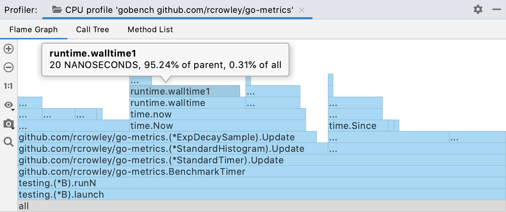Viewport: 506px width, 212px height.
Task: Open the search magnifier in flame graph
Action: 9,143
